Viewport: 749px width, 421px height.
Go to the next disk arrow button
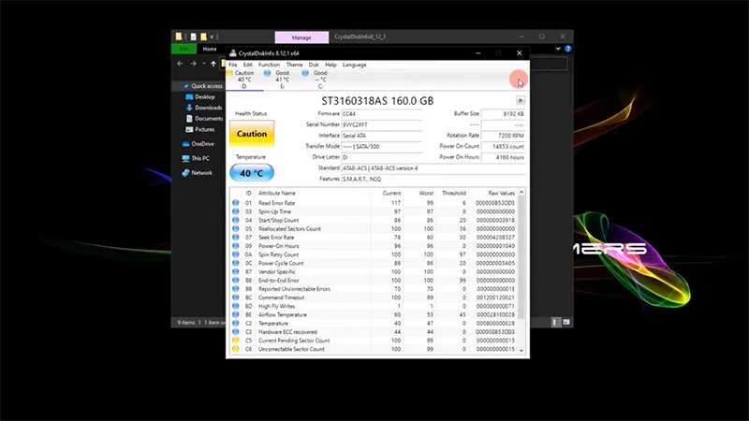[x=521, y=100]
